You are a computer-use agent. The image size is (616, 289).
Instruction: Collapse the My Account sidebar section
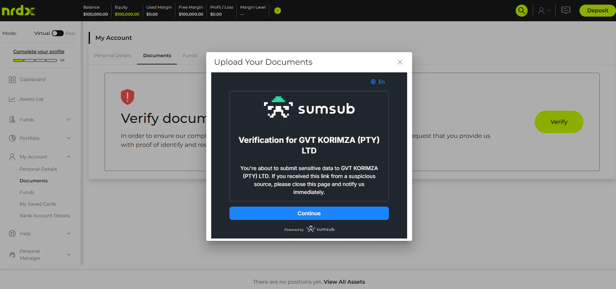click(69, 157)
